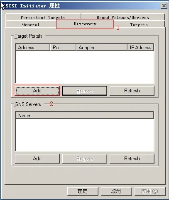Screen dimensions: 169x200
Task: Click the IP Address column header
Action: click(x=140, y=47)
